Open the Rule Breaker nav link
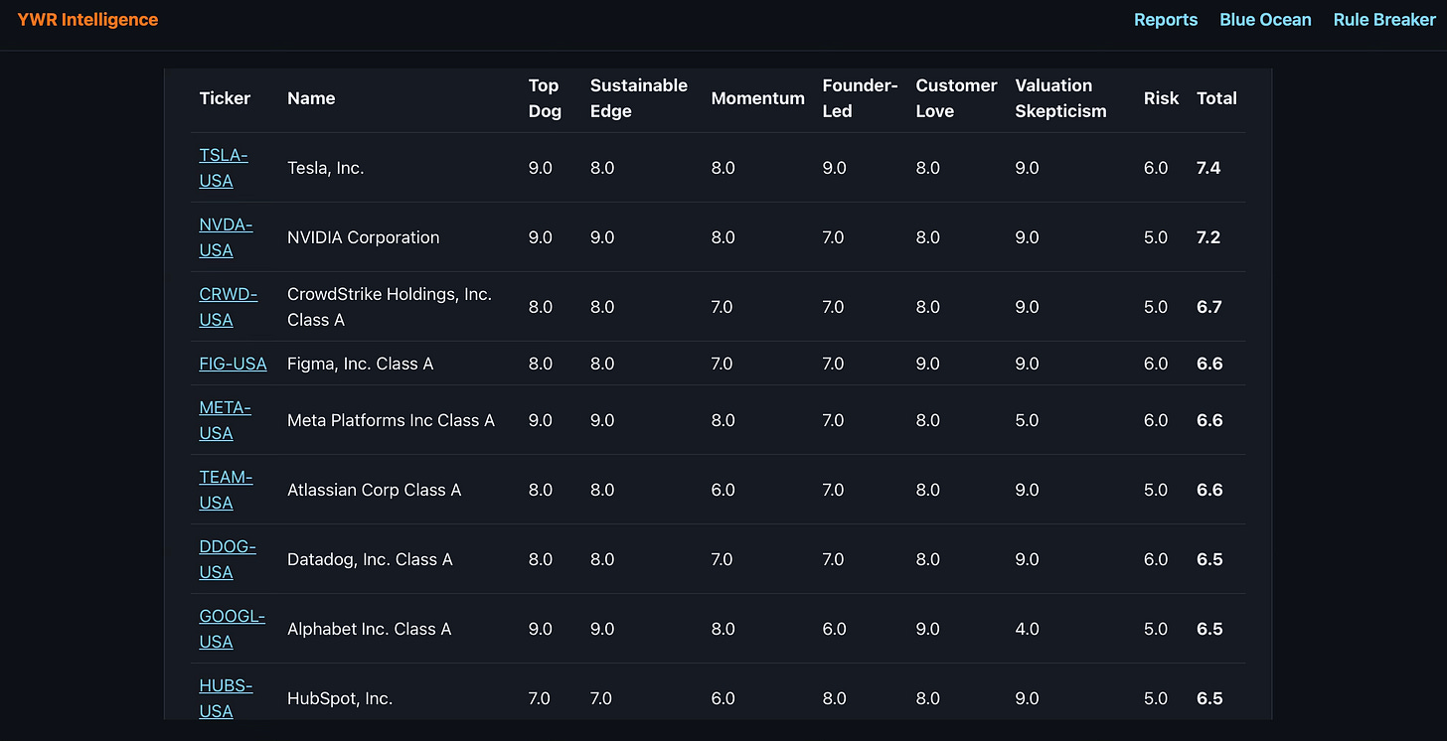This screenshot has height=741, width=1447. pos(1384,20)
